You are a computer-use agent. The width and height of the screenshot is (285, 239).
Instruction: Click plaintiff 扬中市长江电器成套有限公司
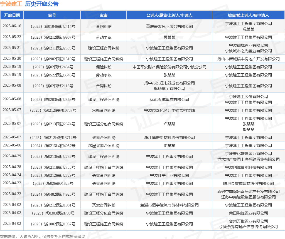click(169, 83)
